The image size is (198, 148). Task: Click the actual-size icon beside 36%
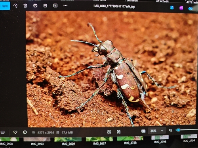pyautogui.click(x=143, y=131)
